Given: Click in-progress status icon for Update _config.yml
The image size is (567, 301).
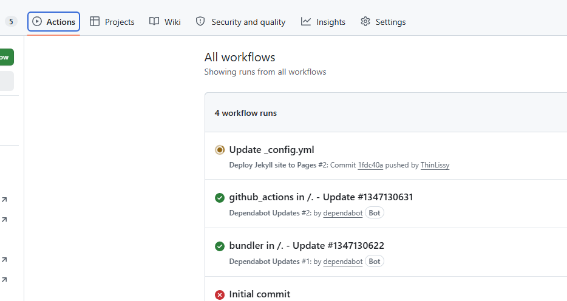Looking at the screenshot, I should (220, 150).
